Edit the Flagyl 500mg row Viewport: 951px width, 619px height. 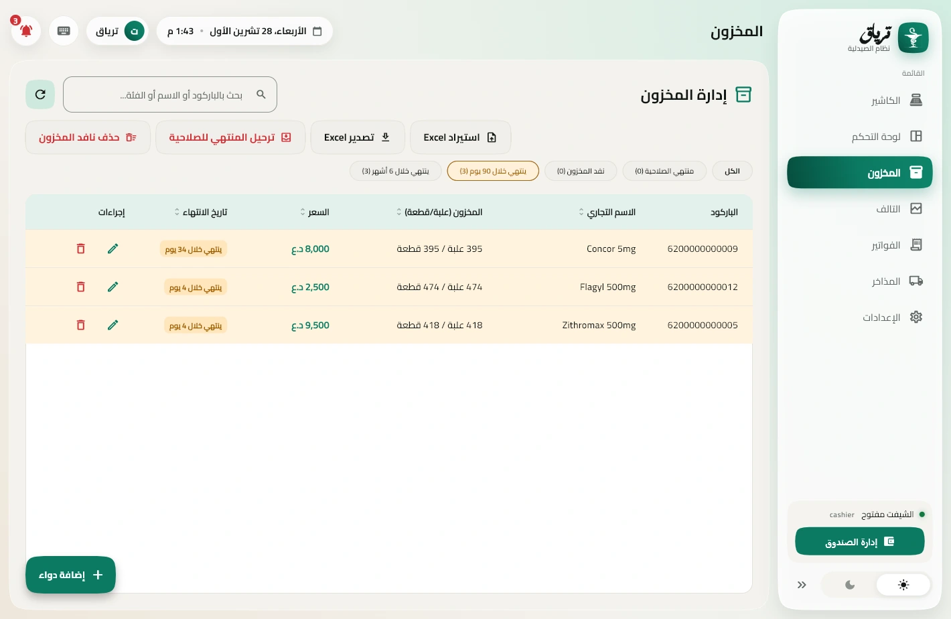coord(113,287)
